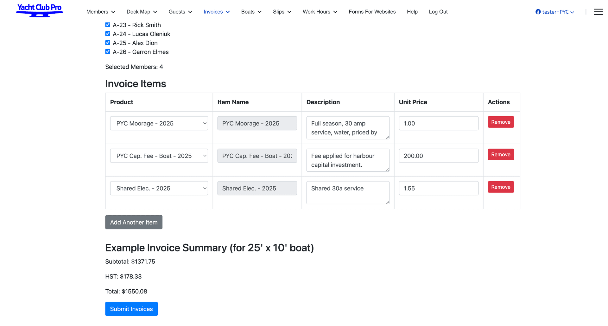Open the Shared Elec. - 2025 product dropdown
608x326 pixels.
coord(159,188)
